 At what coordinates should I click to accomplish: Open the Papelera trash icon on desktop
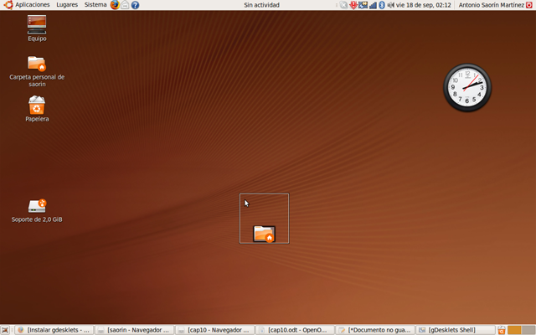[37, 106]
